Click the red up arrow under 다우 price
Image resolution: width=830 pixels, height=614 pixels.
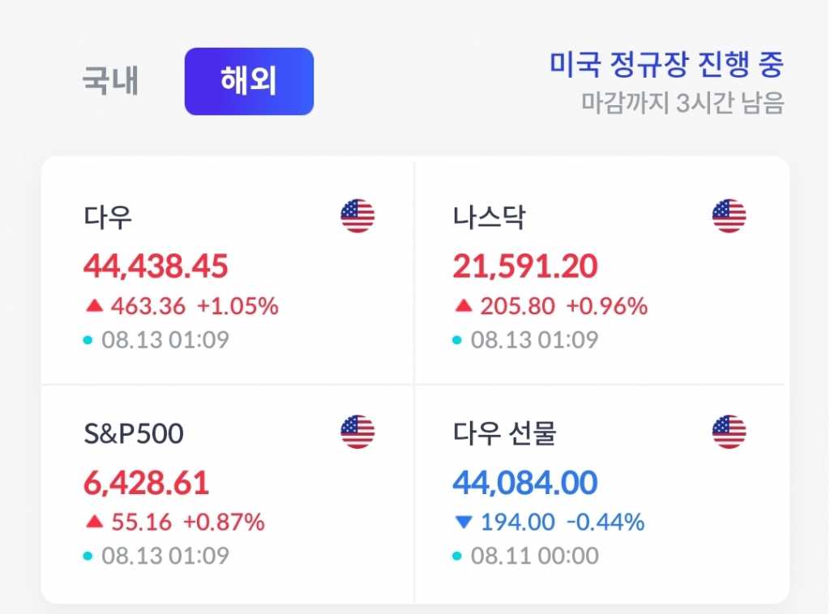95,306
